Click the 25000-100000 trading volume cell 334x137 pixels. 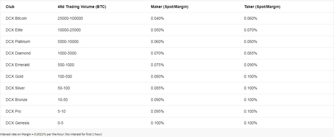tap(70, 19)
